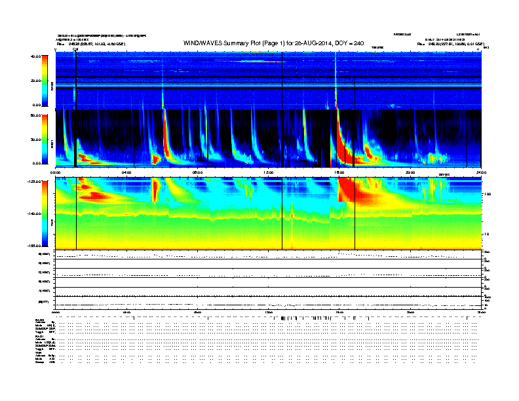
Task: Click the 100 tick label right of TNR panel
Action: [x=488, y=194]
